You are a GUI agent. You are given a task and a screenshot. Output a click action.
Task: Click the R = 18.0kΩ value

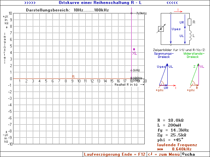coord(172,120)
